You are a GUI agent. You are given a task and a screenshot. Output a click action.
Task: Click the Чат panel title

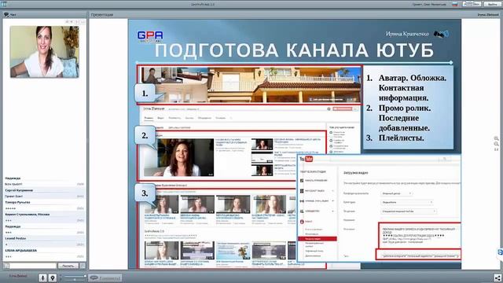pyautogui.click(x=13, y=15)
